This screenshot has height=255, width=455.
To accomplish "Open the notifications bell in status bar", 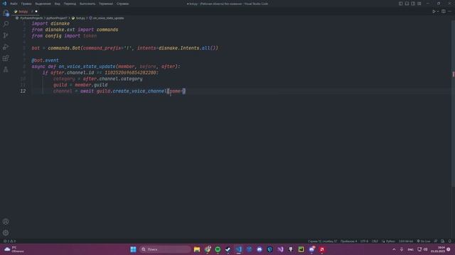I will click(449, 241).
